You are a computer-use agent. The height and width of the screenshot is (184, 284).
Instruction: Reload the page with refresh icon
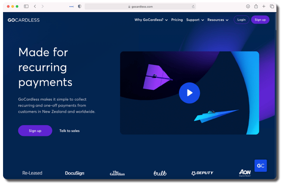(193, 6)
